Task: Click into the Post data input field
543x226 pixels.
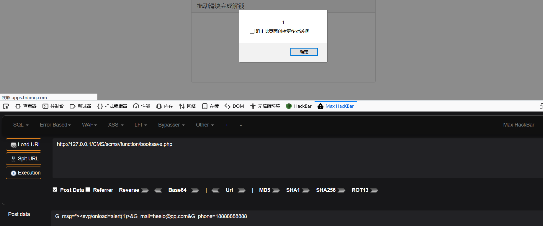Action: [x=297, y=218]
